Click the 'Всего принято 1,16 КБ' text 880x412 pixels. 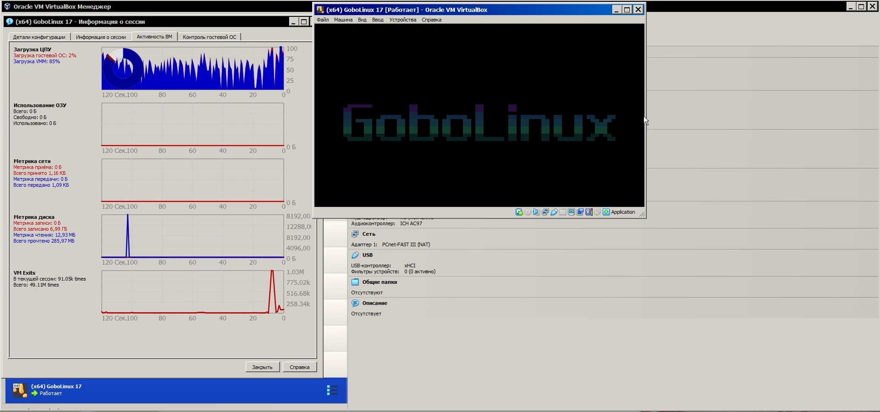click(x=39, y=173)
